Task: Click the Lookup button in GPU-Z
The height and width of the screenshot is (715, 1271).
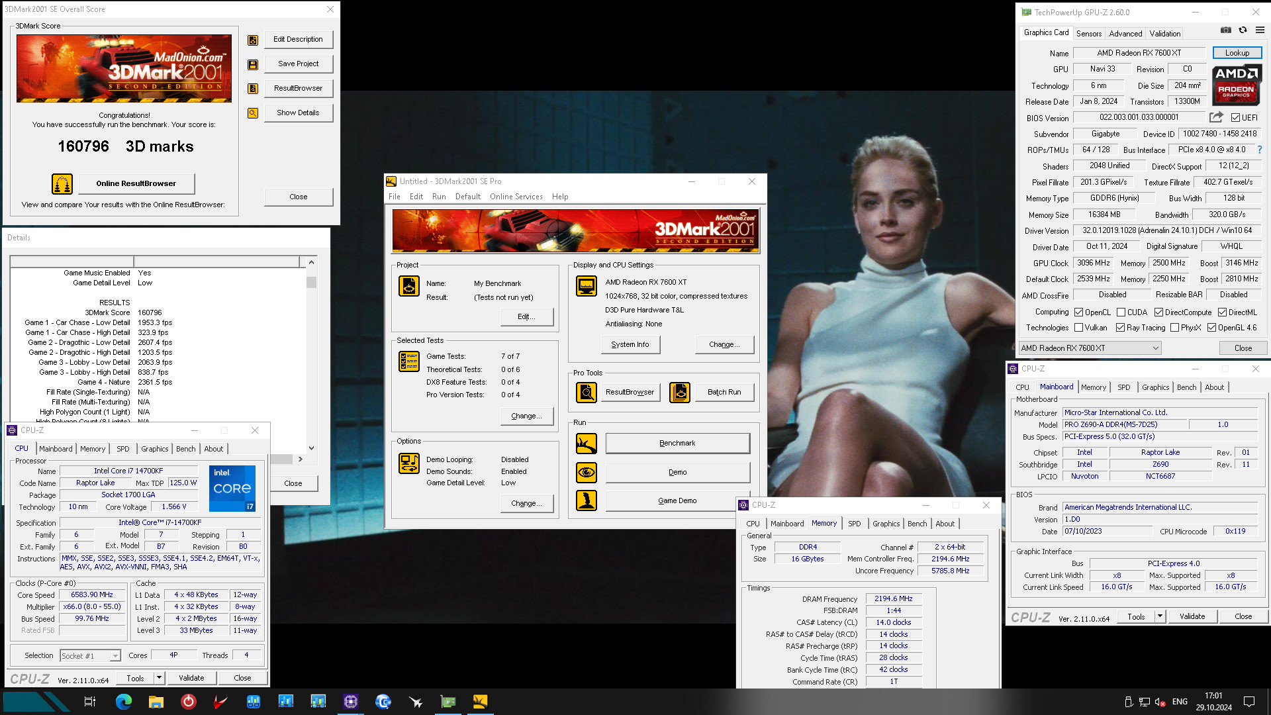Action: click(x=1237, y=53)
